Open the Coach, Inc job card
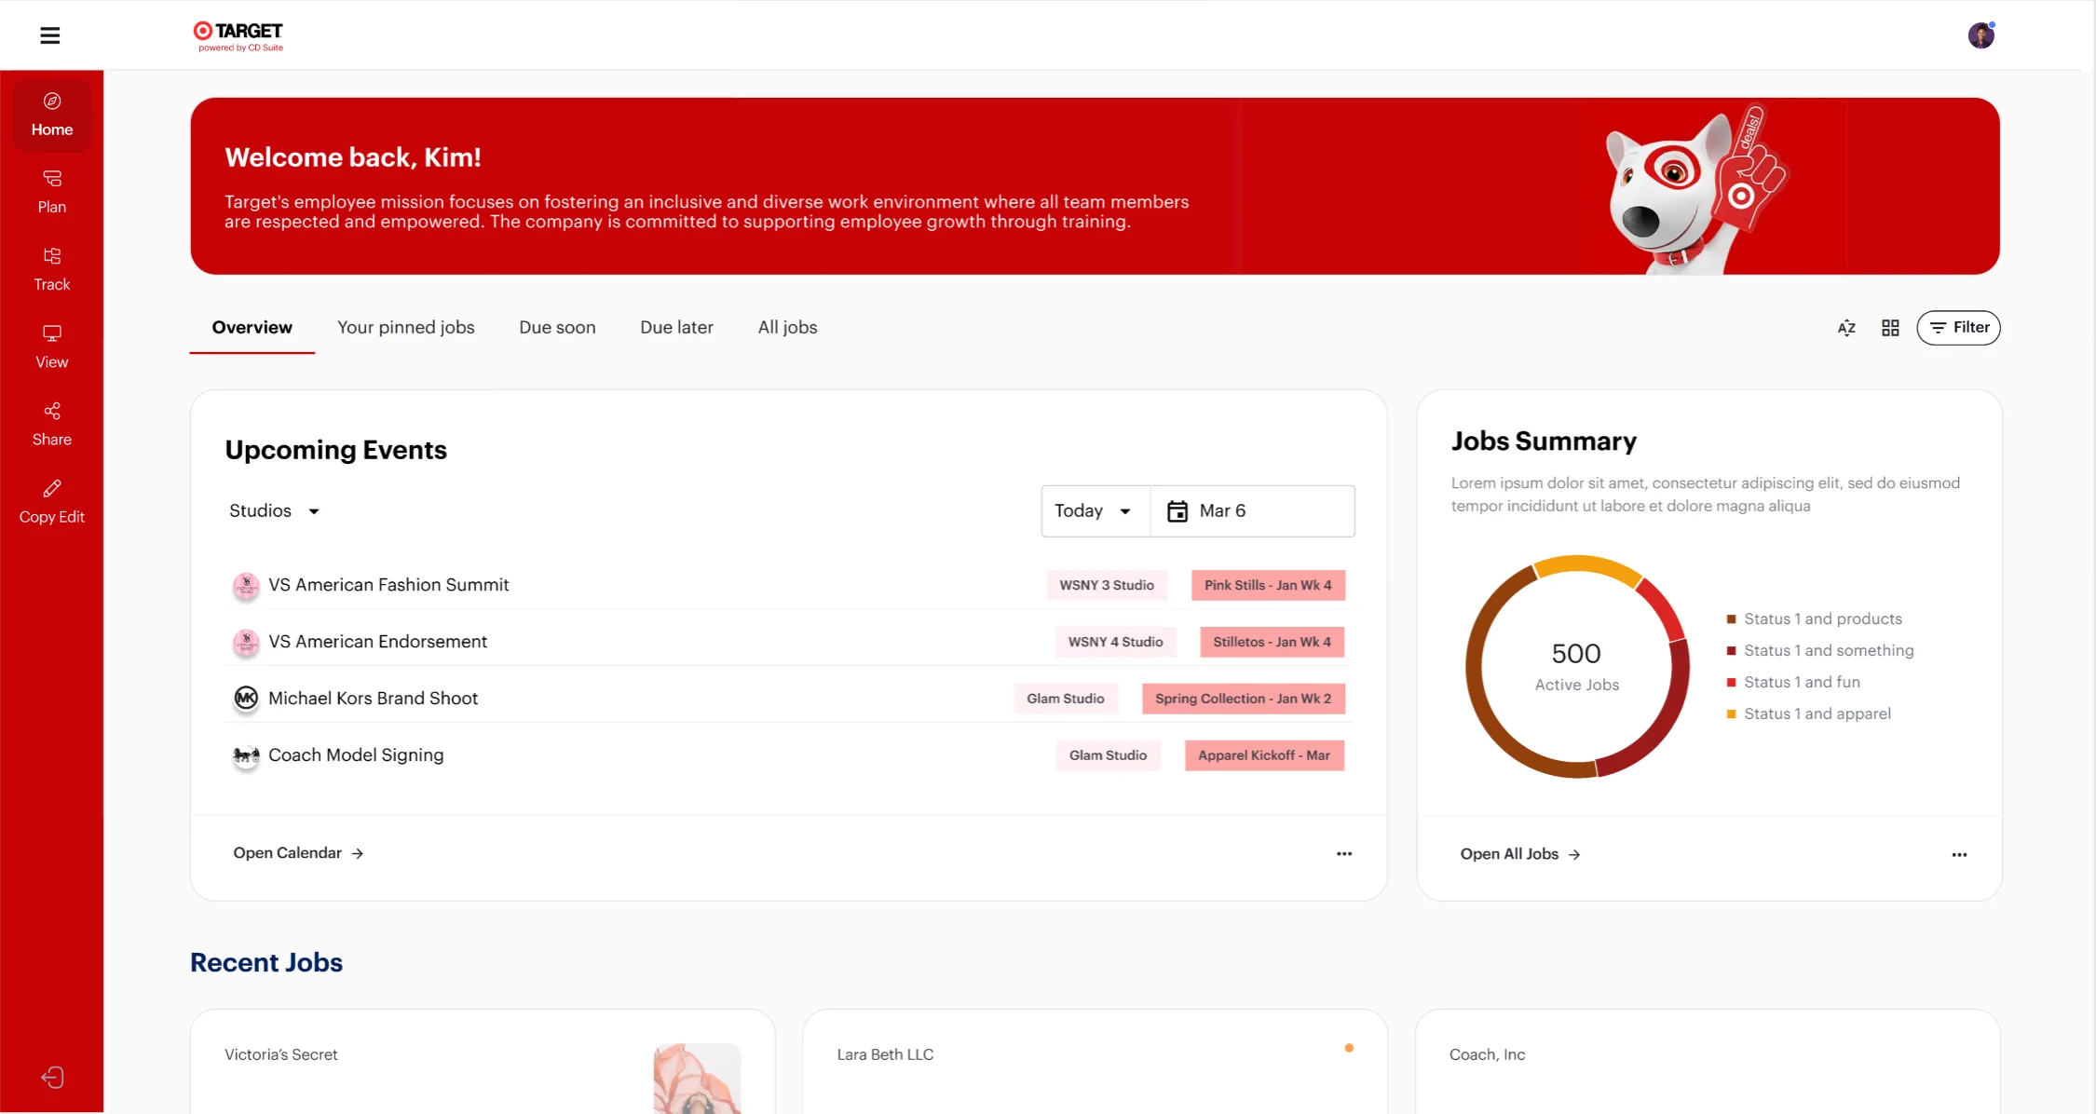 [x=1708, y=1062]
